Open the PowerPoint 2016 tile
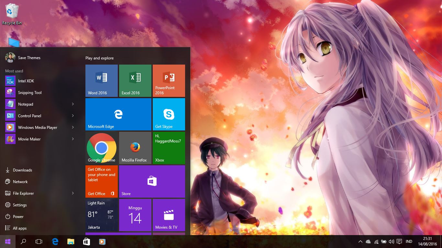Viewport: 442px width, 248px height. point(169,81)
